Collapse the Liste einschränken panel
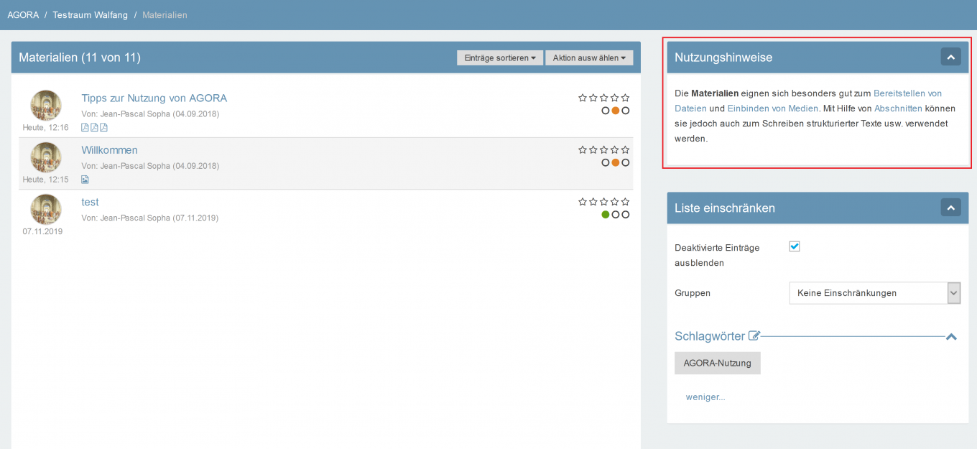This screenshot has height=449, width=977. tap(950, 208)
